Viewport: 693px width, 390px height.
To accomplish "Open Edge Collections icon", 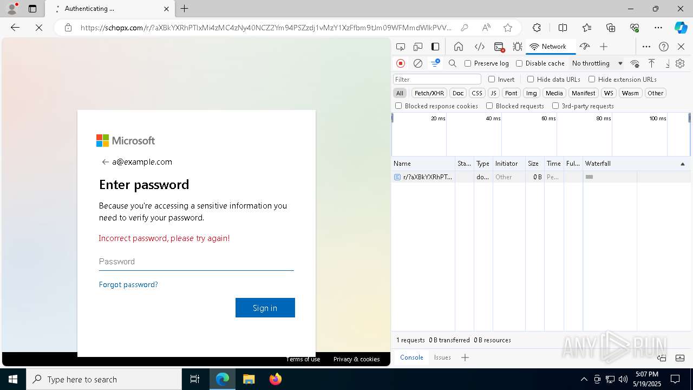I will [611, 28].
